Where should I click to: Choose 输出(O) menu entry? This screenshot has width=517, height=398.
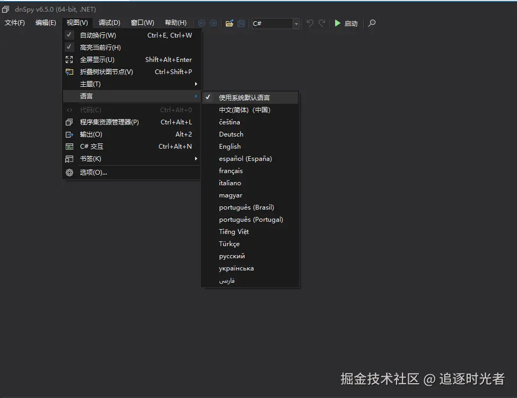coord(132,134)
